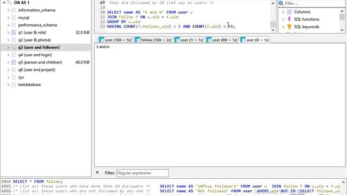Select the testdatabase entry
347x195 pixels.
[29, 84]
